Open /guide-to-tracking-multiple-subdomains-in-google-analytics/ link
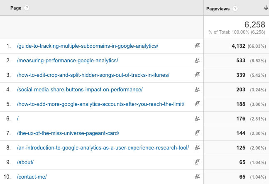The image size is (269, 184). 88,46
